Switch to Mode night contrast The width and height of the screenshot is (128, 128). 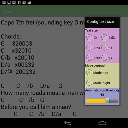pos(98,83)
